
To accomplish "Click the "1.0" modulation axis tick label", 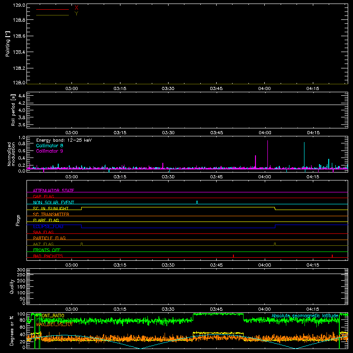I will click(x=22, y=138).
